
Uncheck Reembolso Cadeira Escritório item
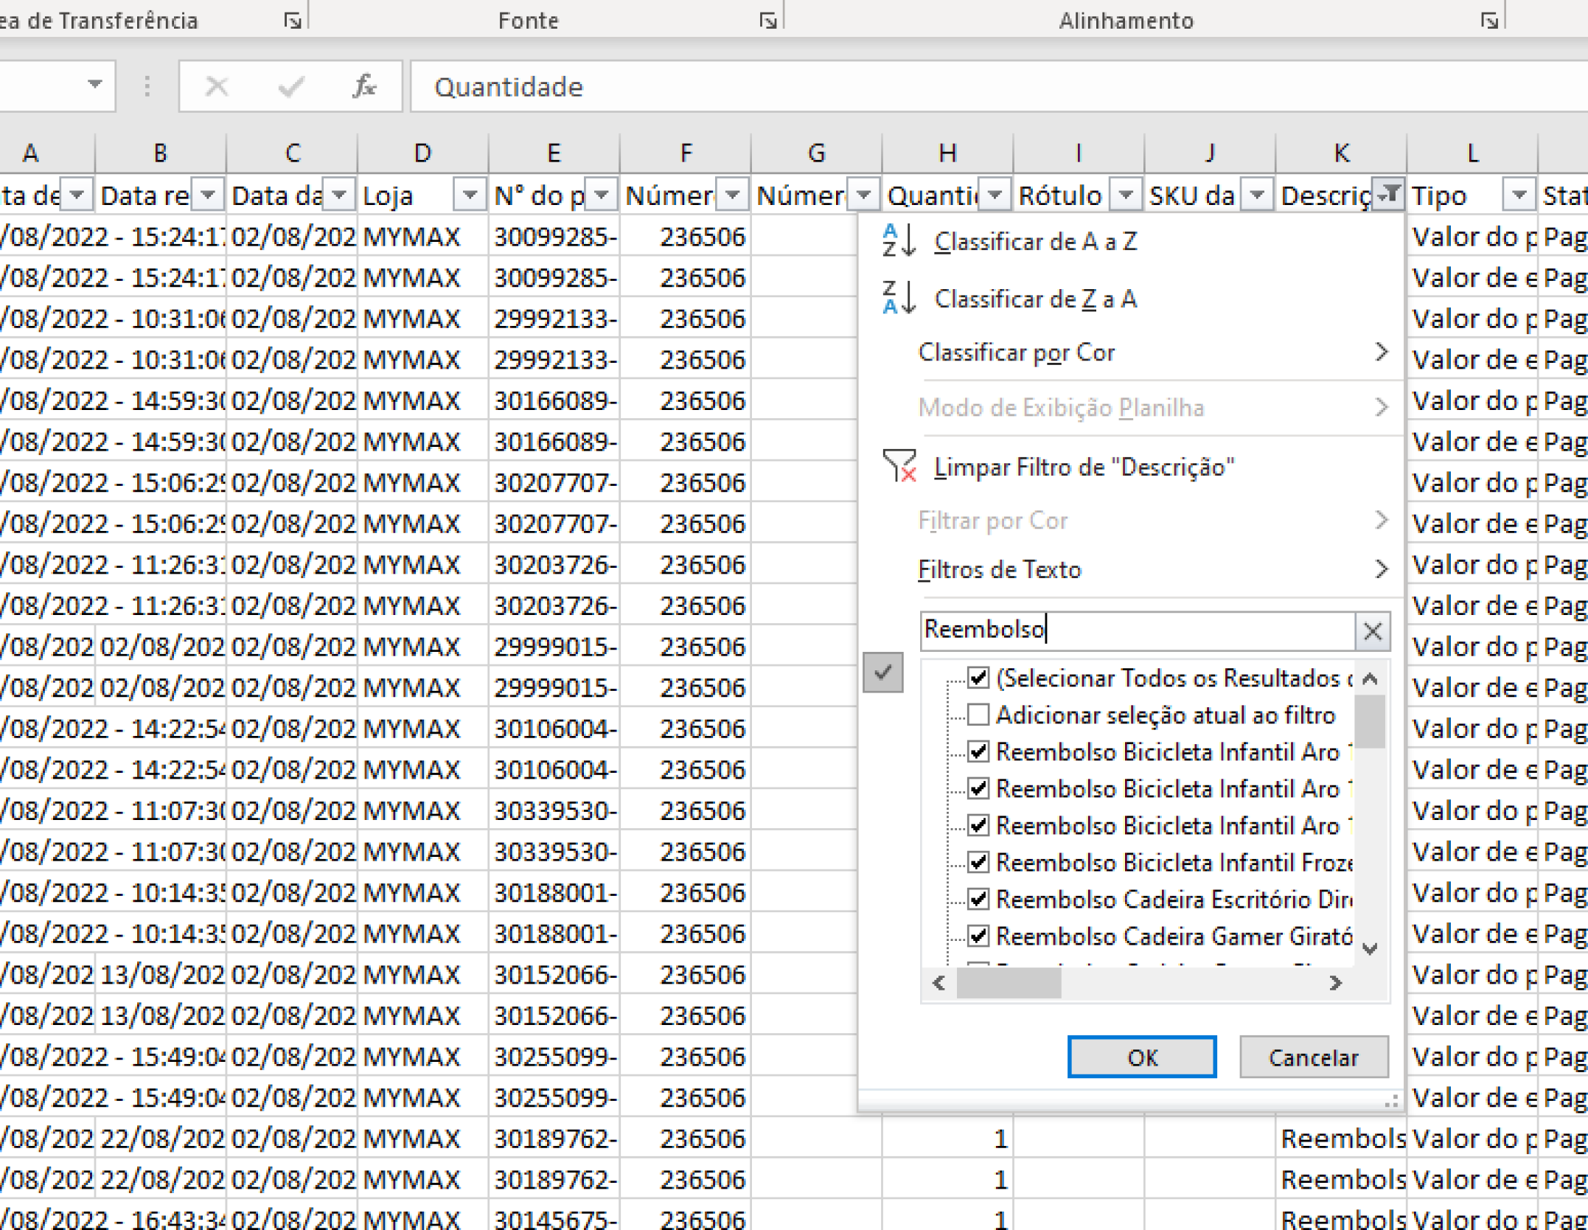[x=978, y=898]
